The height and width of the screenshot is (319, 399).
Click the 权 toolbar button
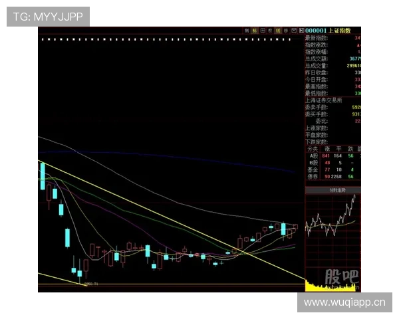point(270,31)
